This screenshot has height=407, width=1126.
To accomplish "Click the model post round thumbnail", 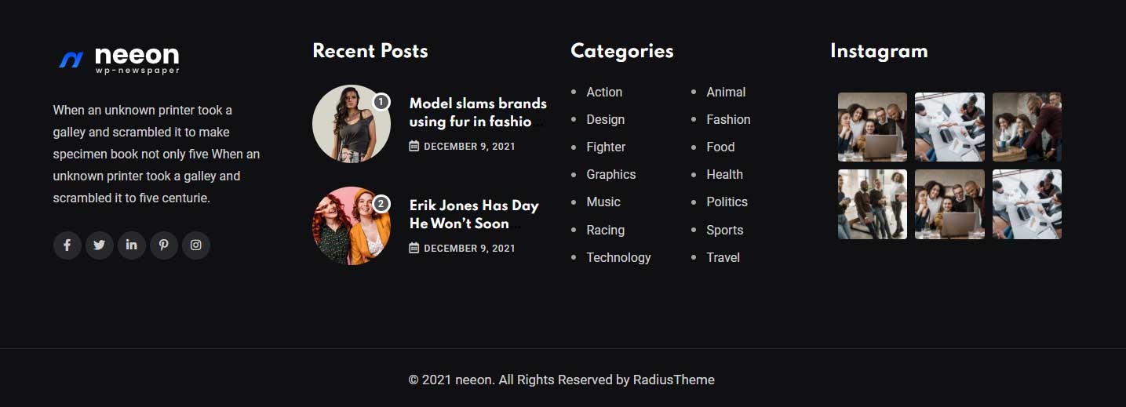I will (351, 124).
